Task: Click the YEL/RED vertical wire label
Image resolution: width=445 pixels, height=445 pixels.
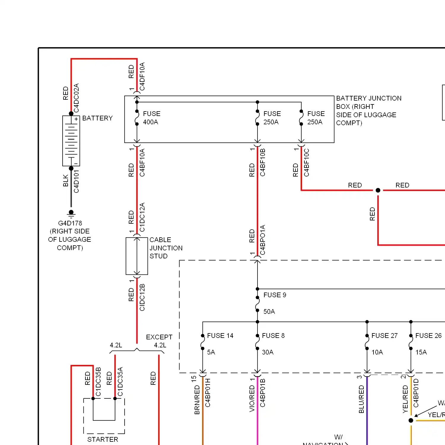Action: [405, 399]
